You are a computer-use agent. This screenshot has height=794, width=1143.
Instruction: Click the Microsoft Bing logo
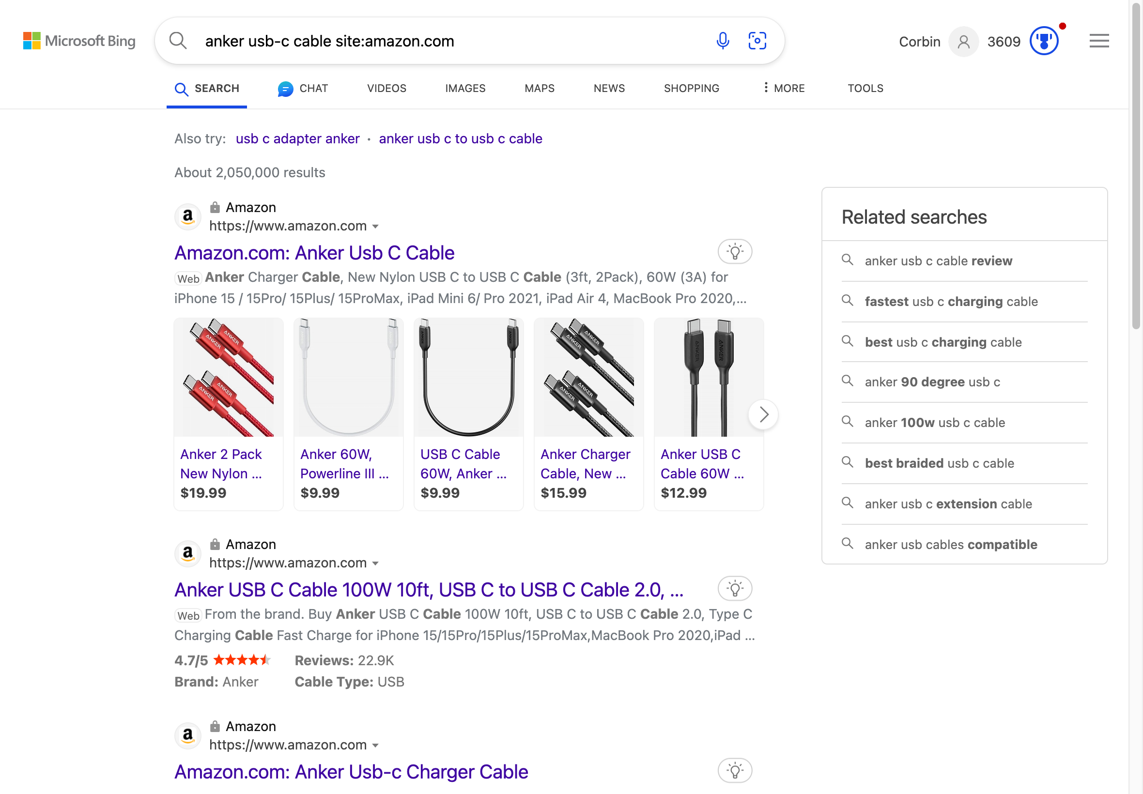tap(79, 41)
